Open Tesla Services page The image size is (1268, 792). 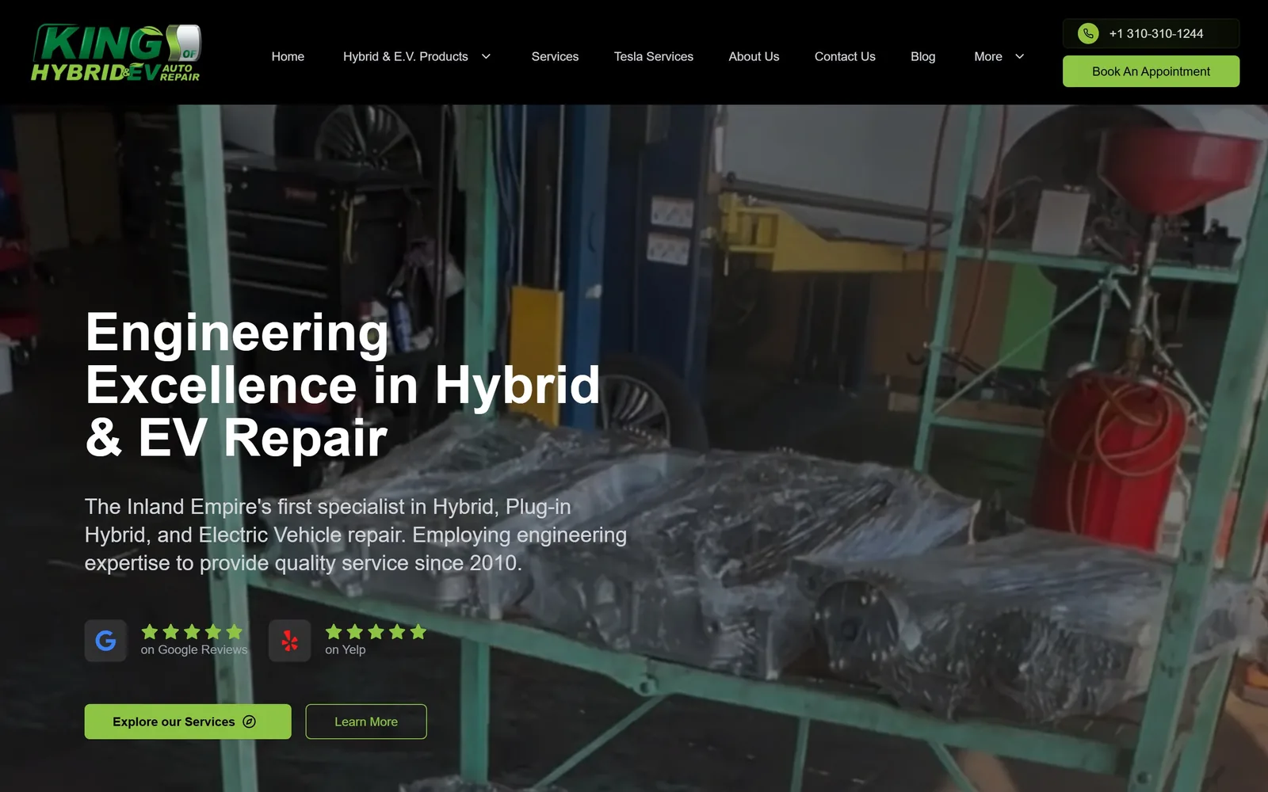click(x=653, y=56)
